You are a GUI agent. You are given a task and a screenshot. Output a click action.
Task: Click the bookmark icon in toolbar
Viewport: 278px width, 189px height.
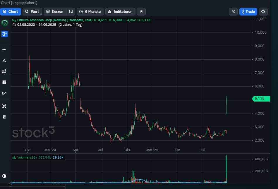point(141,12)
